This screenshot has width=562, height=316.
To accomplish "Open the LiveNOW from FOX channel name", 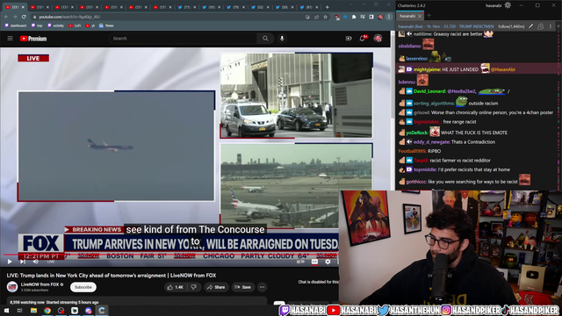I will point(40,284).
